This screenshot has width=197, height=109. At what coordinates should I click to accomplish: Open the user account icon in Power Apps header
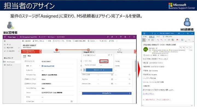click(x=134, y=37)
